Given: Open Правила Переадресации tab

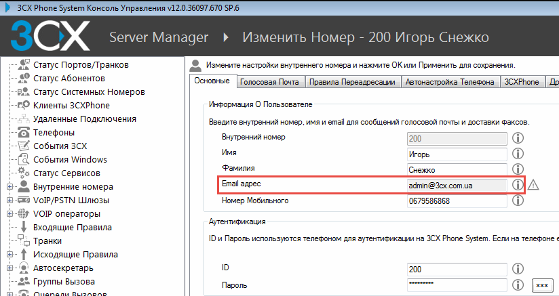Looking at the screenshot, I should [x=352, y=82].
